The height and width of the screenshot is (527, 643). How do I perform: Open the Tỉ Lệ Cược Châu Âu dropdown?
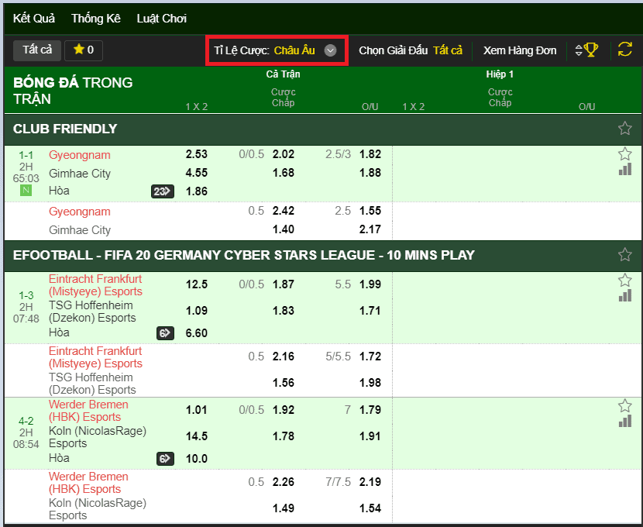[276, 50]
